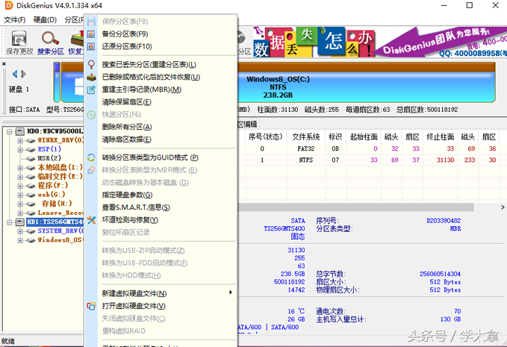Expand the 本地磁盘(I:) tree node
Image resolution: width=507 pixels, height=347 pixels.
coord(20,168)
